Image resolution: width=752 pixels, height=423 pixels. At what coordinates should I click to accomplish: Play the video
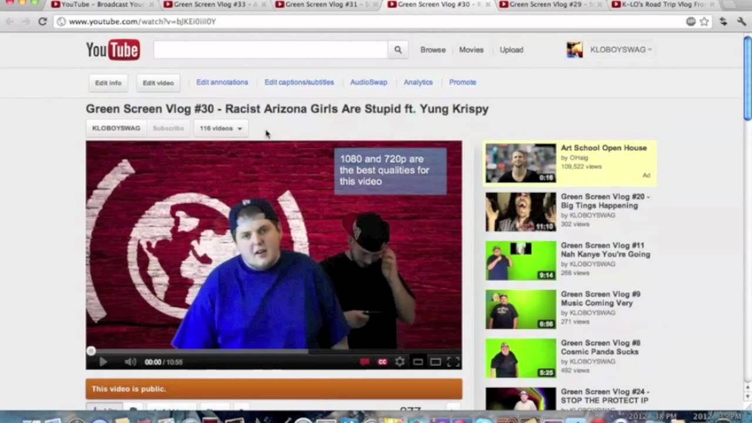click(x=103, y=362)
